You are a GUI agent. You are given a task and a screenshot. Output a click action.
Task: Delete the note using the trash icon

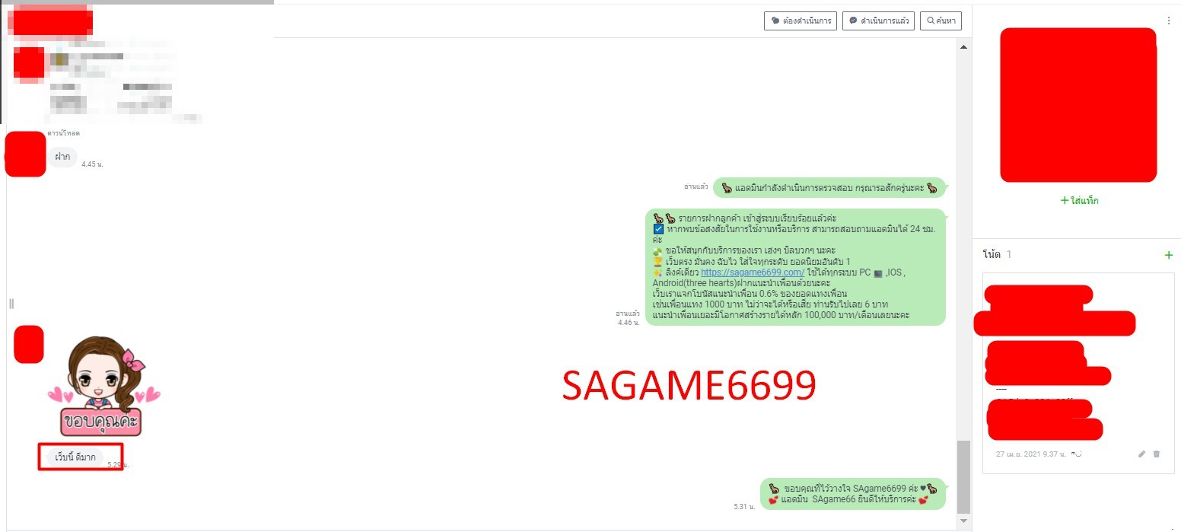pyautogui.click(x=1157, y=454)
